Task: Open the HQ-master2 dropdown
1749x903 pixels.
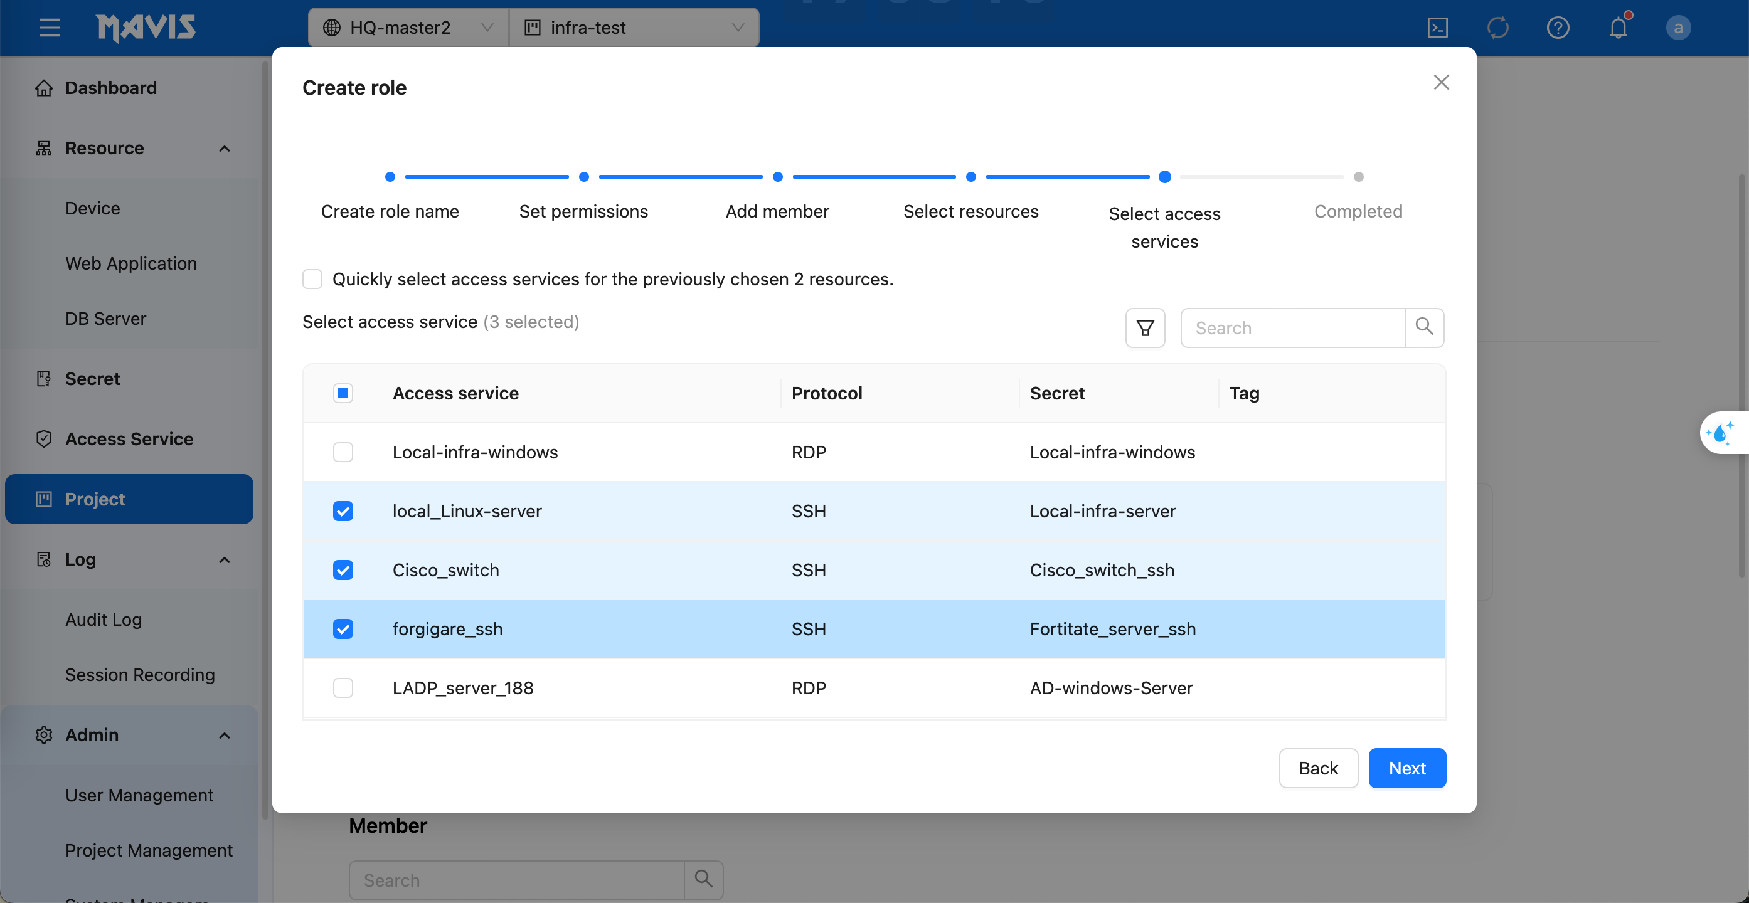Action: [x=407, y=28]
